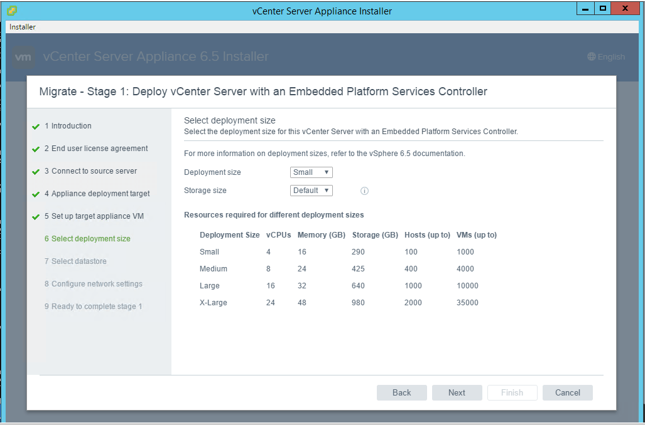
Task: Click checkmark beside Appliance deployment target
Action: [x=36, y=194]
